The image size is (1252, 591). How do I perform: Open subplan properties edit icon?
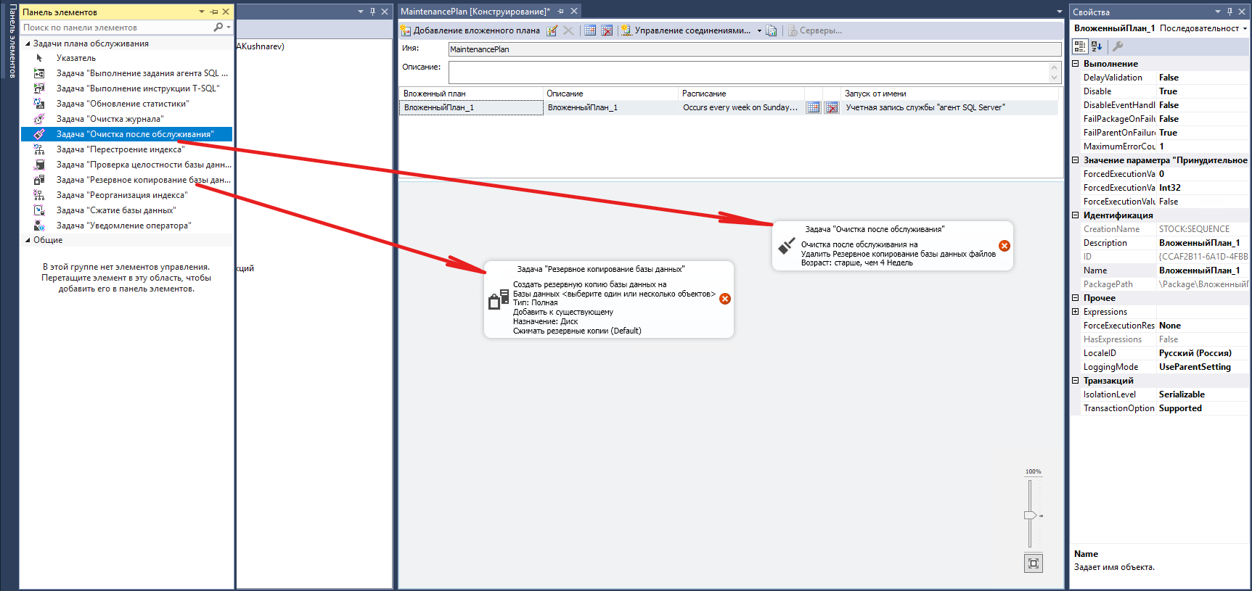tap(552, 30)
